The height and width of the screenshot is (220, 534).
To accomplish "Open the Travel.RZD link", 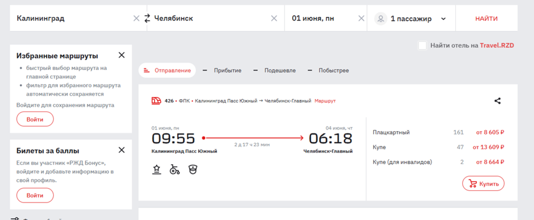I will 497,46.
